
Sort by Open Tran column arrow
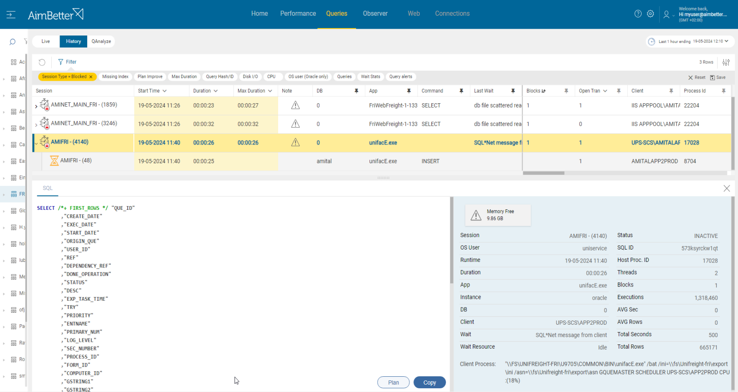[605, 91]
